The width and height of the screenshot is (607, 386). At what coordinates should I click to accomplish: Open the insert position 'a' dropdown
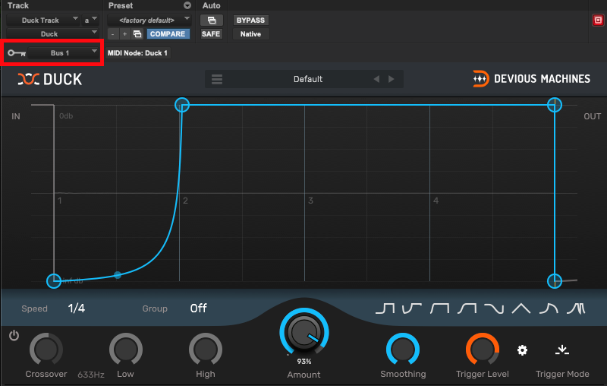(x=90, y=21)
